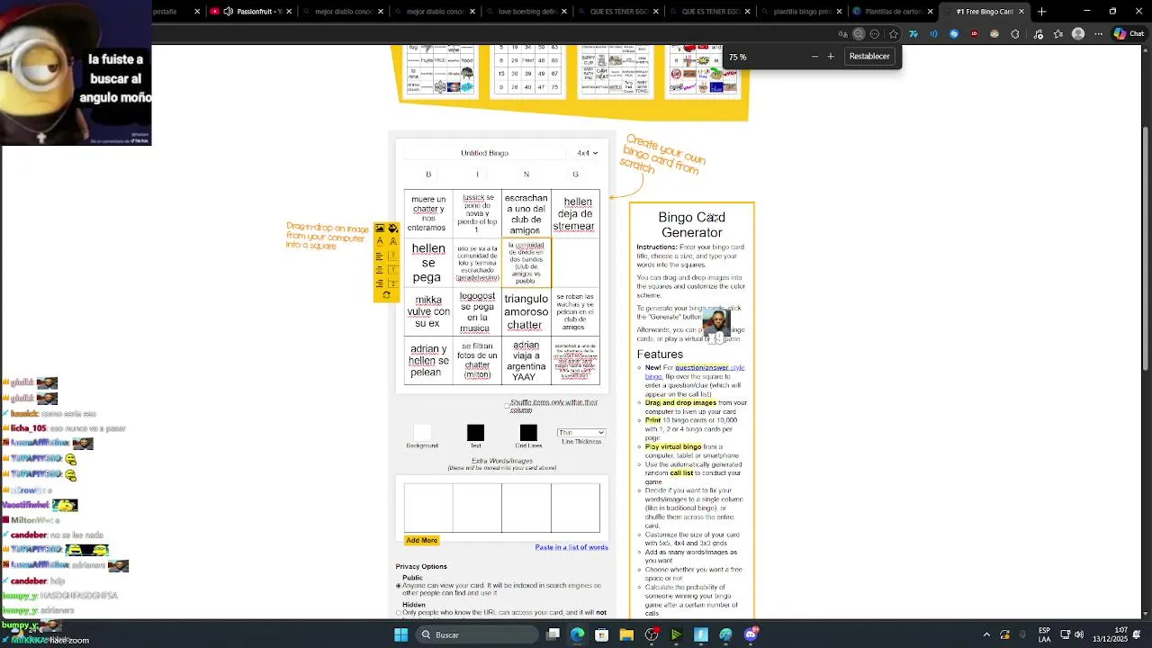Open the 4x4 card size dropdown
1152x648 pixels.
tap(588, 153)
